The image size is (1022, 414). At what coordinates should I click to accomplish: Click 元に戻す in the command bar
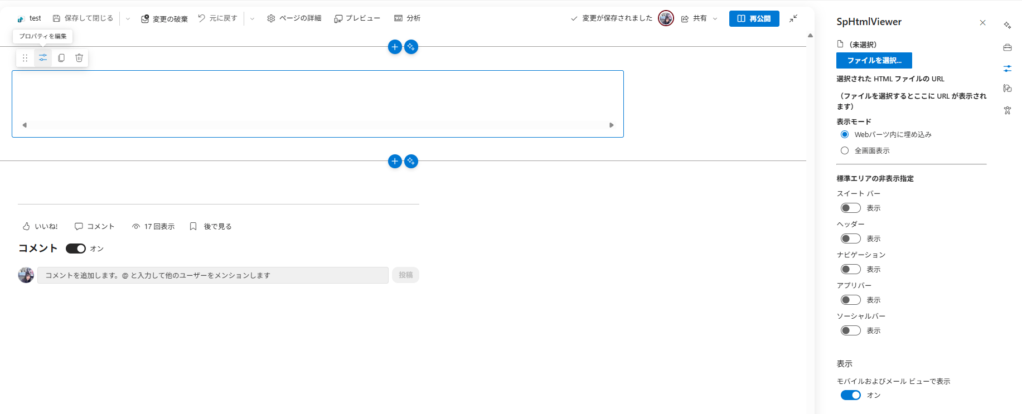217,18
